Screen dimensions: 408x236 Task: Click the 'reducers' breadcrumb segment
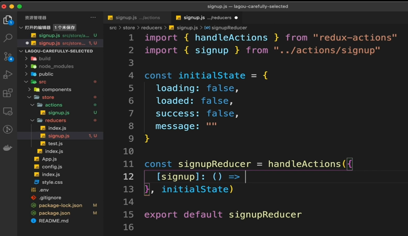click(x=152, y=28)
